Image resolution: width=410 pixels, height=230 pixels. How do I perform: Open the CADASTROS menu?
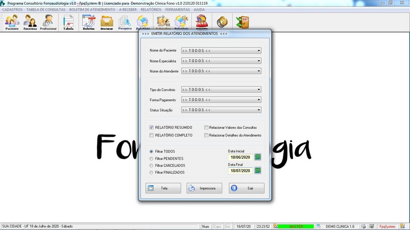pos(12,9)
